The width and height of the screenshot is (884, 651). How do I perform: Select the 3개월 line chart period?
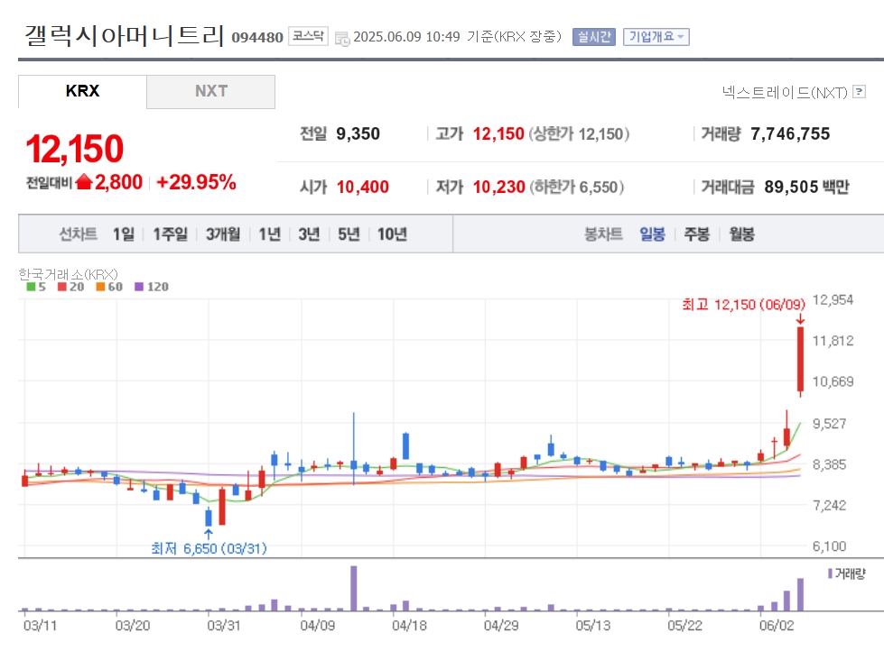click(x=223, y=234)
